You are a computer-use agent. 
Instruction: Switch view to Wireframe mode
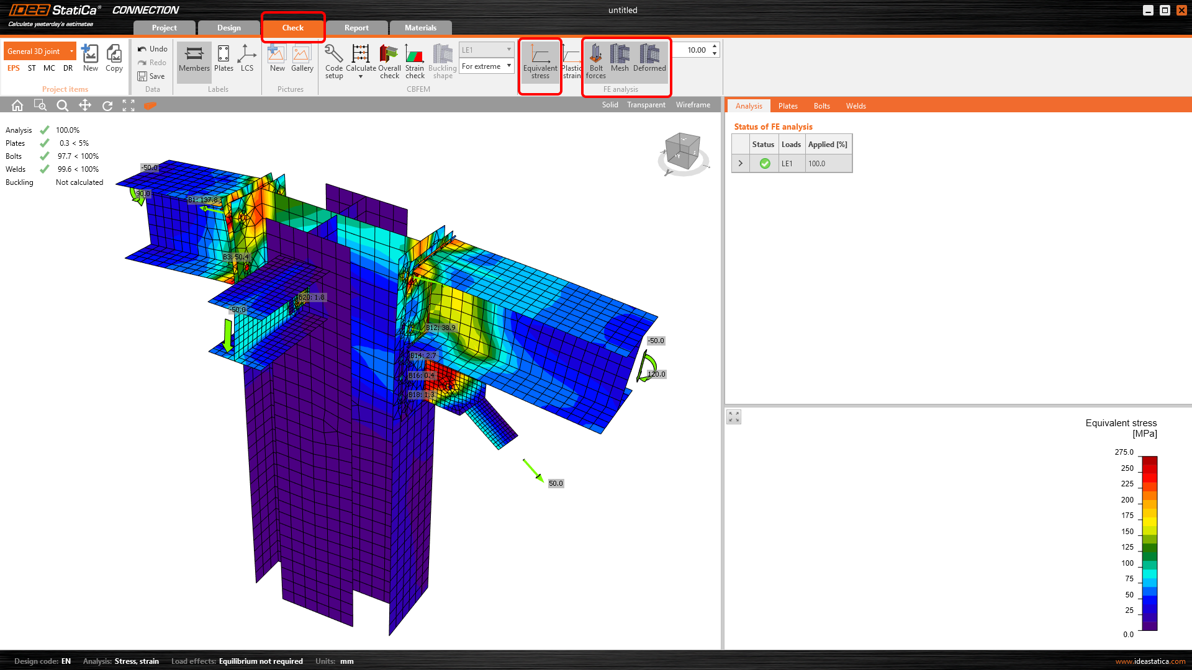pyautogui.click(x=693, y=105)
